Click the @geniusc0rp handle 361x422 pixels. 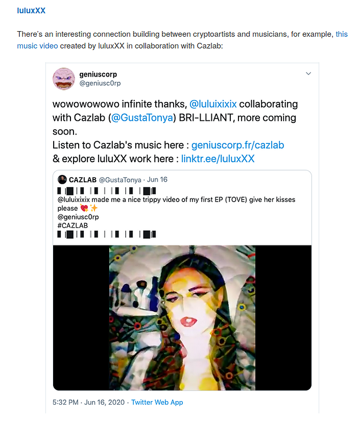tap(100, 83)
